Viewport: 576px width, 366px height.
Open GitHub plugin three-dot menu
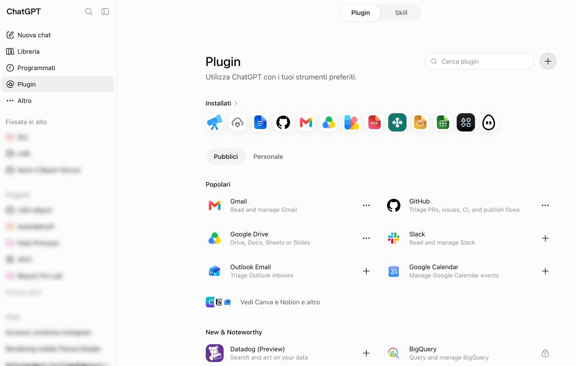tap(545, 205)
